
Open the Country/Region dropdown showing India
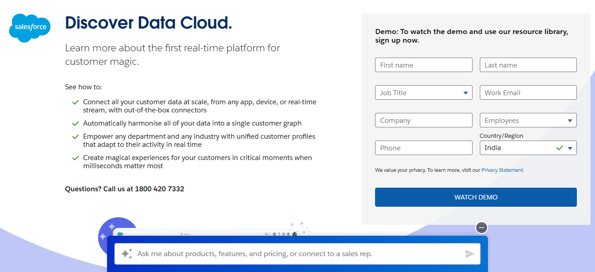click(x=528, y=147)
